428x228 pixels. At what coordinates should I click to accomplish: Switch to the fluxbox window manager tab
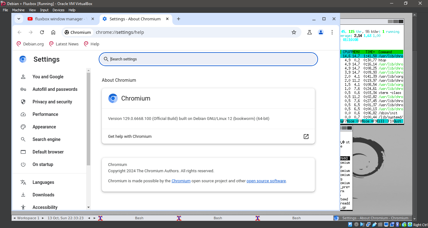tap(58, 19)
